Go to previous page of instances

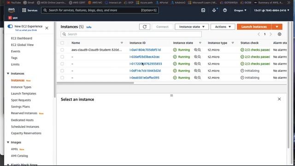tap(259, 34)
